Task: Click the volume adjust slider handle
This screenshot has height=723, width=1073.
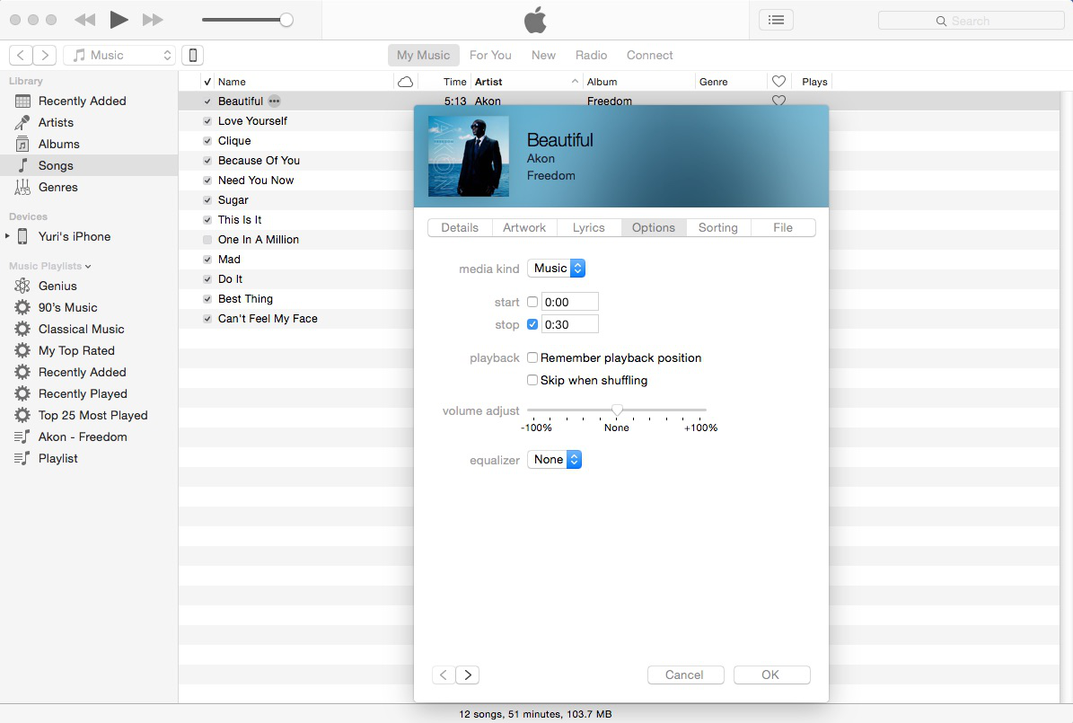Action: coord(617,410)
